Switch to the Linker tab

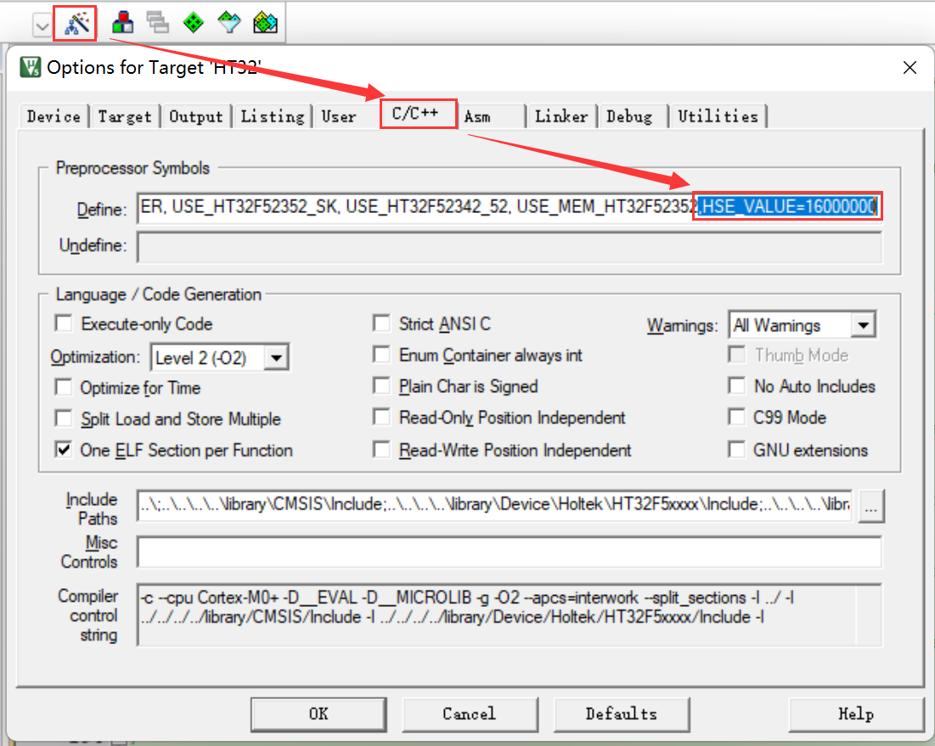560,117
